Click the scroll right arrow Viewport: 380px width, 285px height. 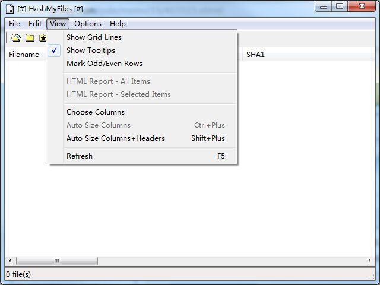[x=369, y=261]
